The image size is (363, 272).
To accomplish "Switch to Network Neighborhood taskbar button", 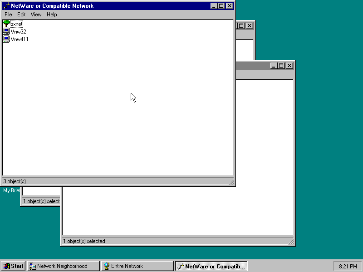I will pyautogui.click(x=64, y=266).
